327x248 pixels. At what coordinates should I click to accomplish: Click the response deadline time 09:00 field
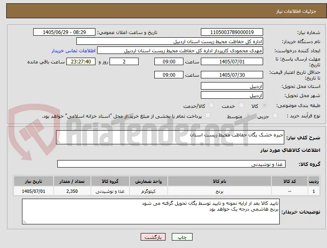[x=169, y=61]
